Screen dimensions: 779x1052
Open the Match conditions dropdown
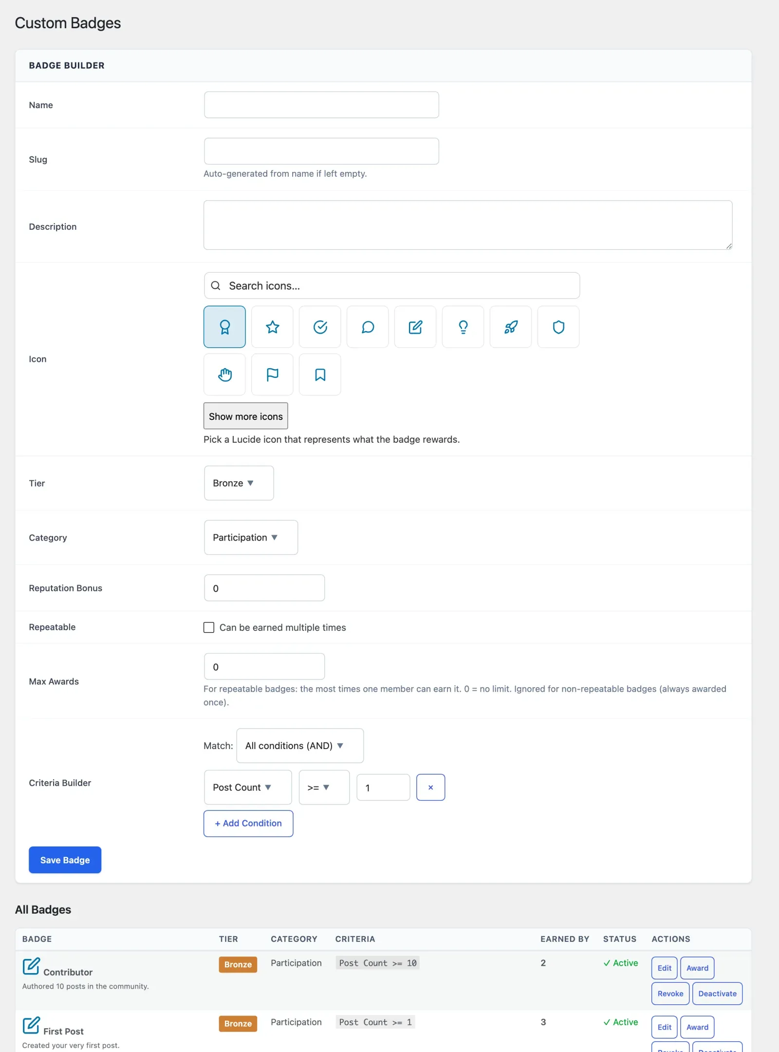coord(300,746)
